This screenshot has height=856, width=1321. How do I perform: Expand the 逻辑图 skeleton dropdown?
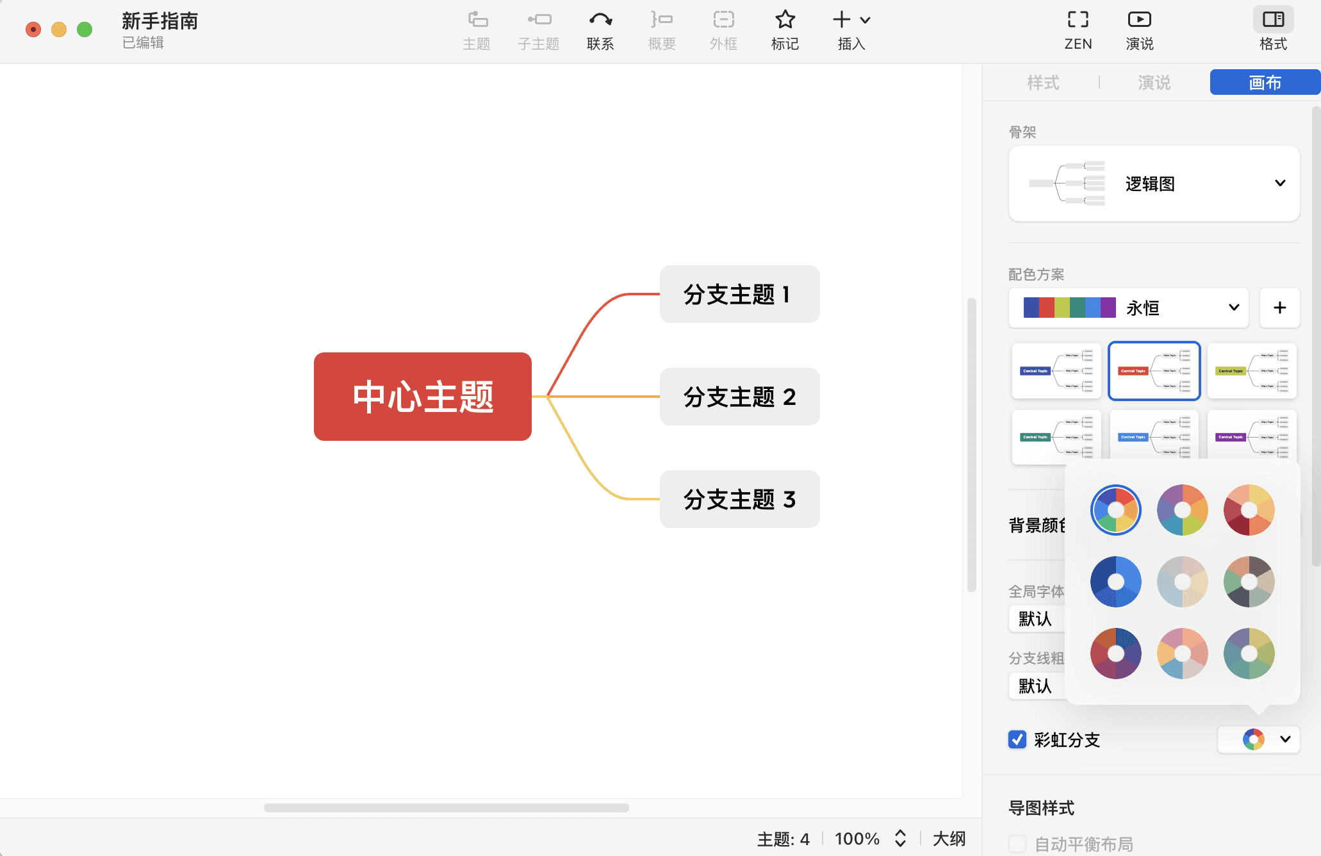[1279, 184]
